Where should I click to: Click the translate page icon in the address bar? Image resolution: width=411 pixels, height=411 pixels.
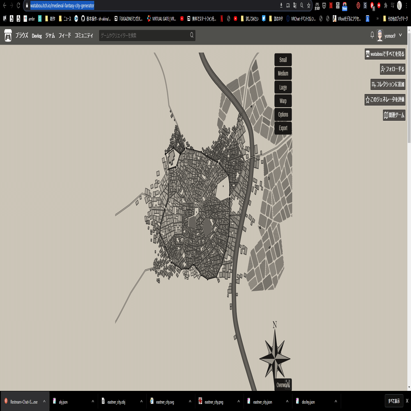[x=295, y=5]
